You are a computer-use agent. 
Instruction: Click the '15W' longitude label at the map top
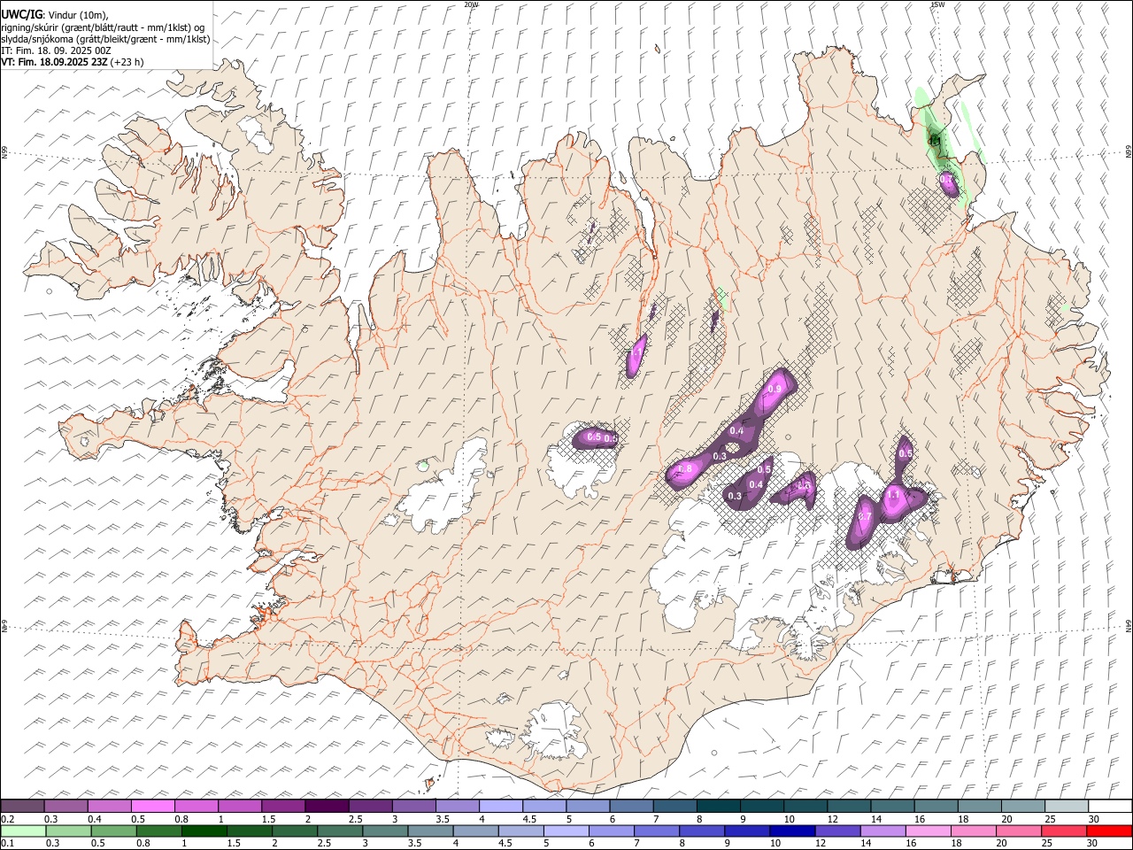937,4
